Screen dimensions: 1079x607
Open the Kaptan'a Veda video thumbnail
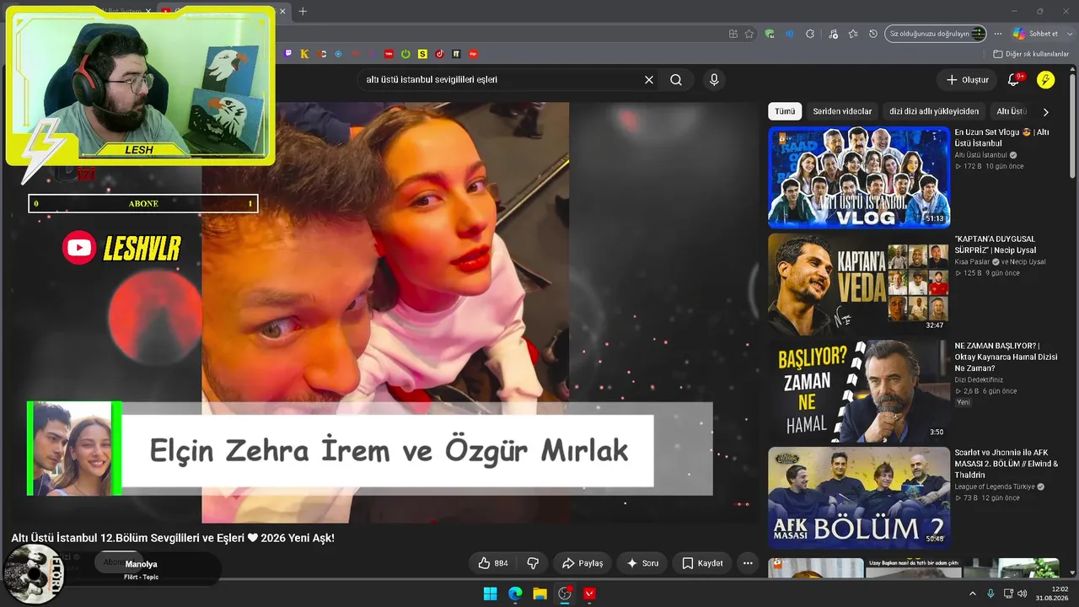[x=859, y=284]
